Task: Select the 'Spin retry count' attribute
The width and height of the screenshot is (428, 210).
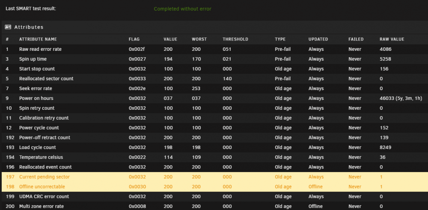Action: [x=37, y=108]
